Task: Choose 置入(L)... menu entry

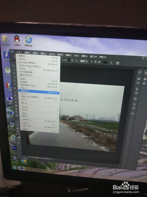Action: click(39, 103)
